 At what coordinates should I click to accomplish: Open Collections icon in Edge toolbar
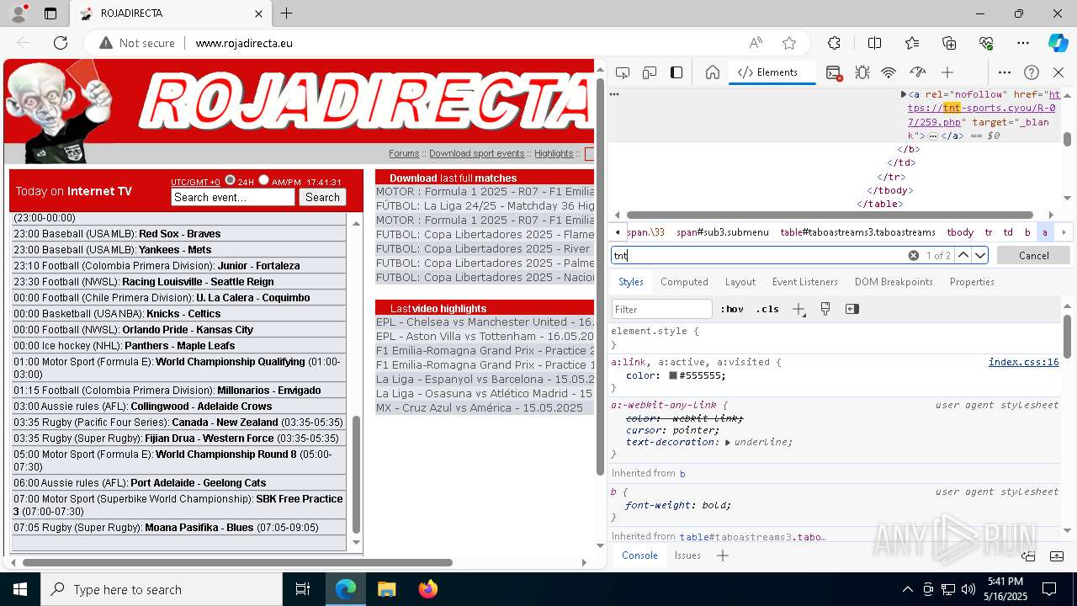coord(949,43)
